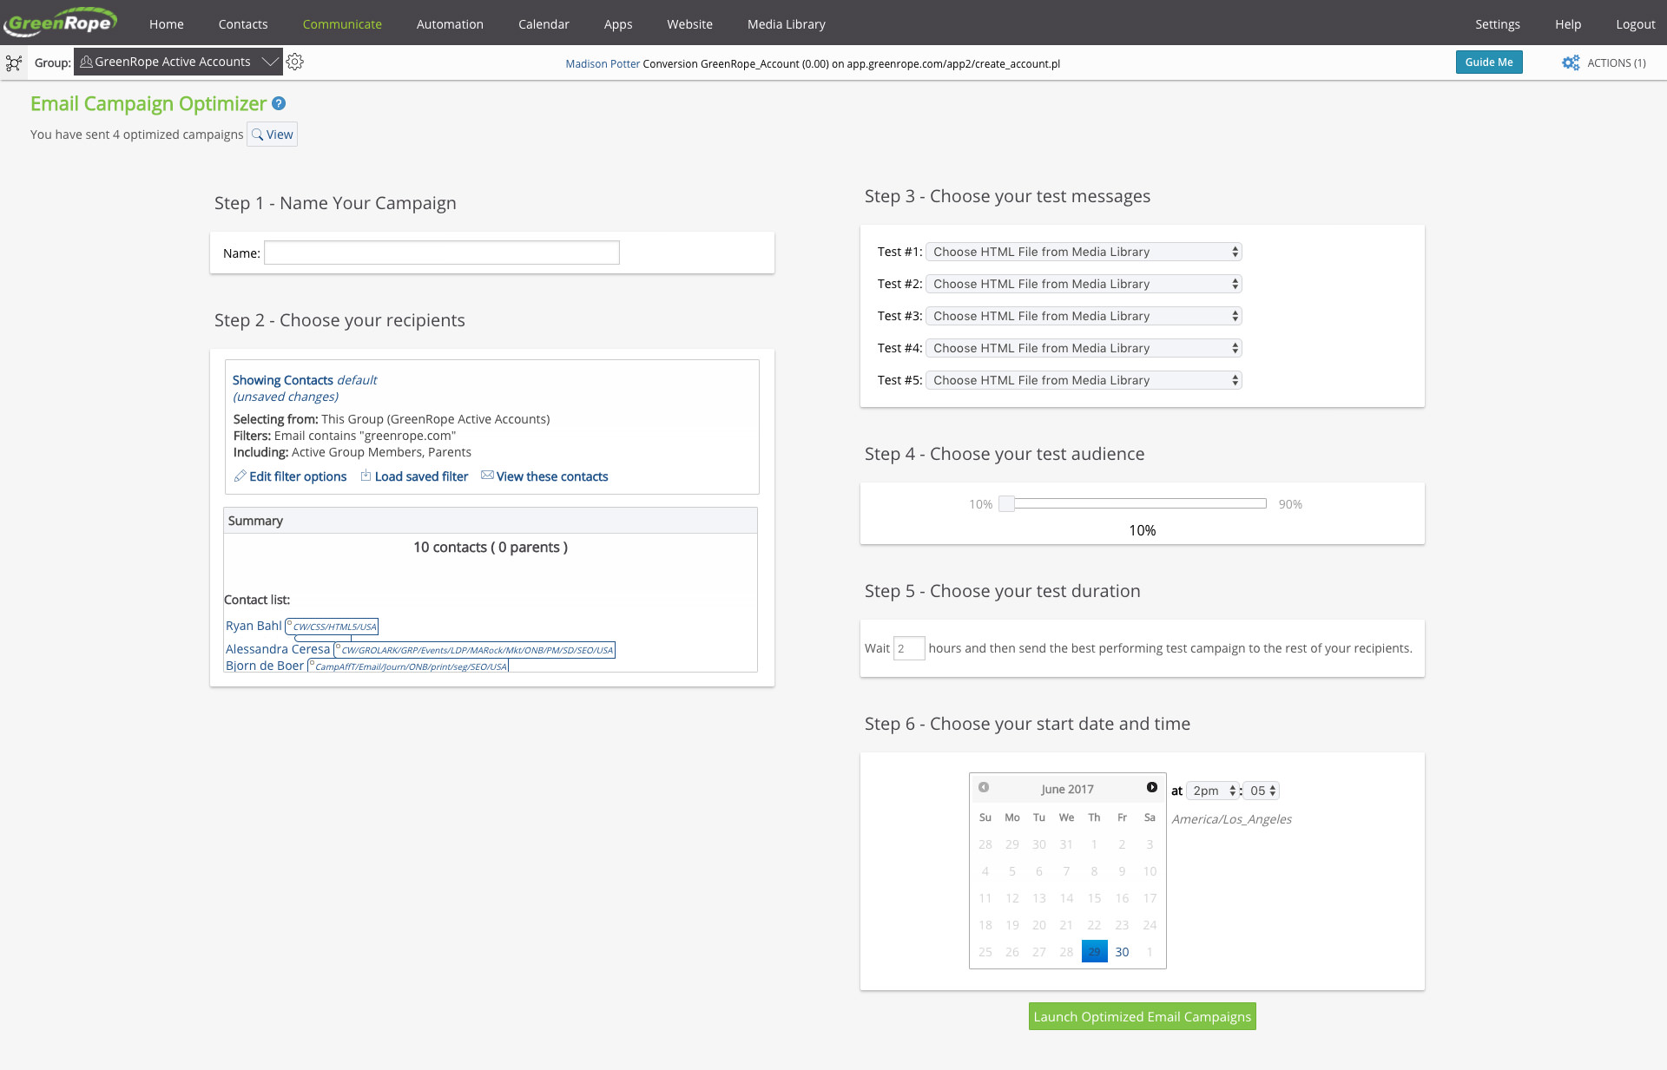
Task: Select June 30 on the calendar
Action: coord(1122,952)
